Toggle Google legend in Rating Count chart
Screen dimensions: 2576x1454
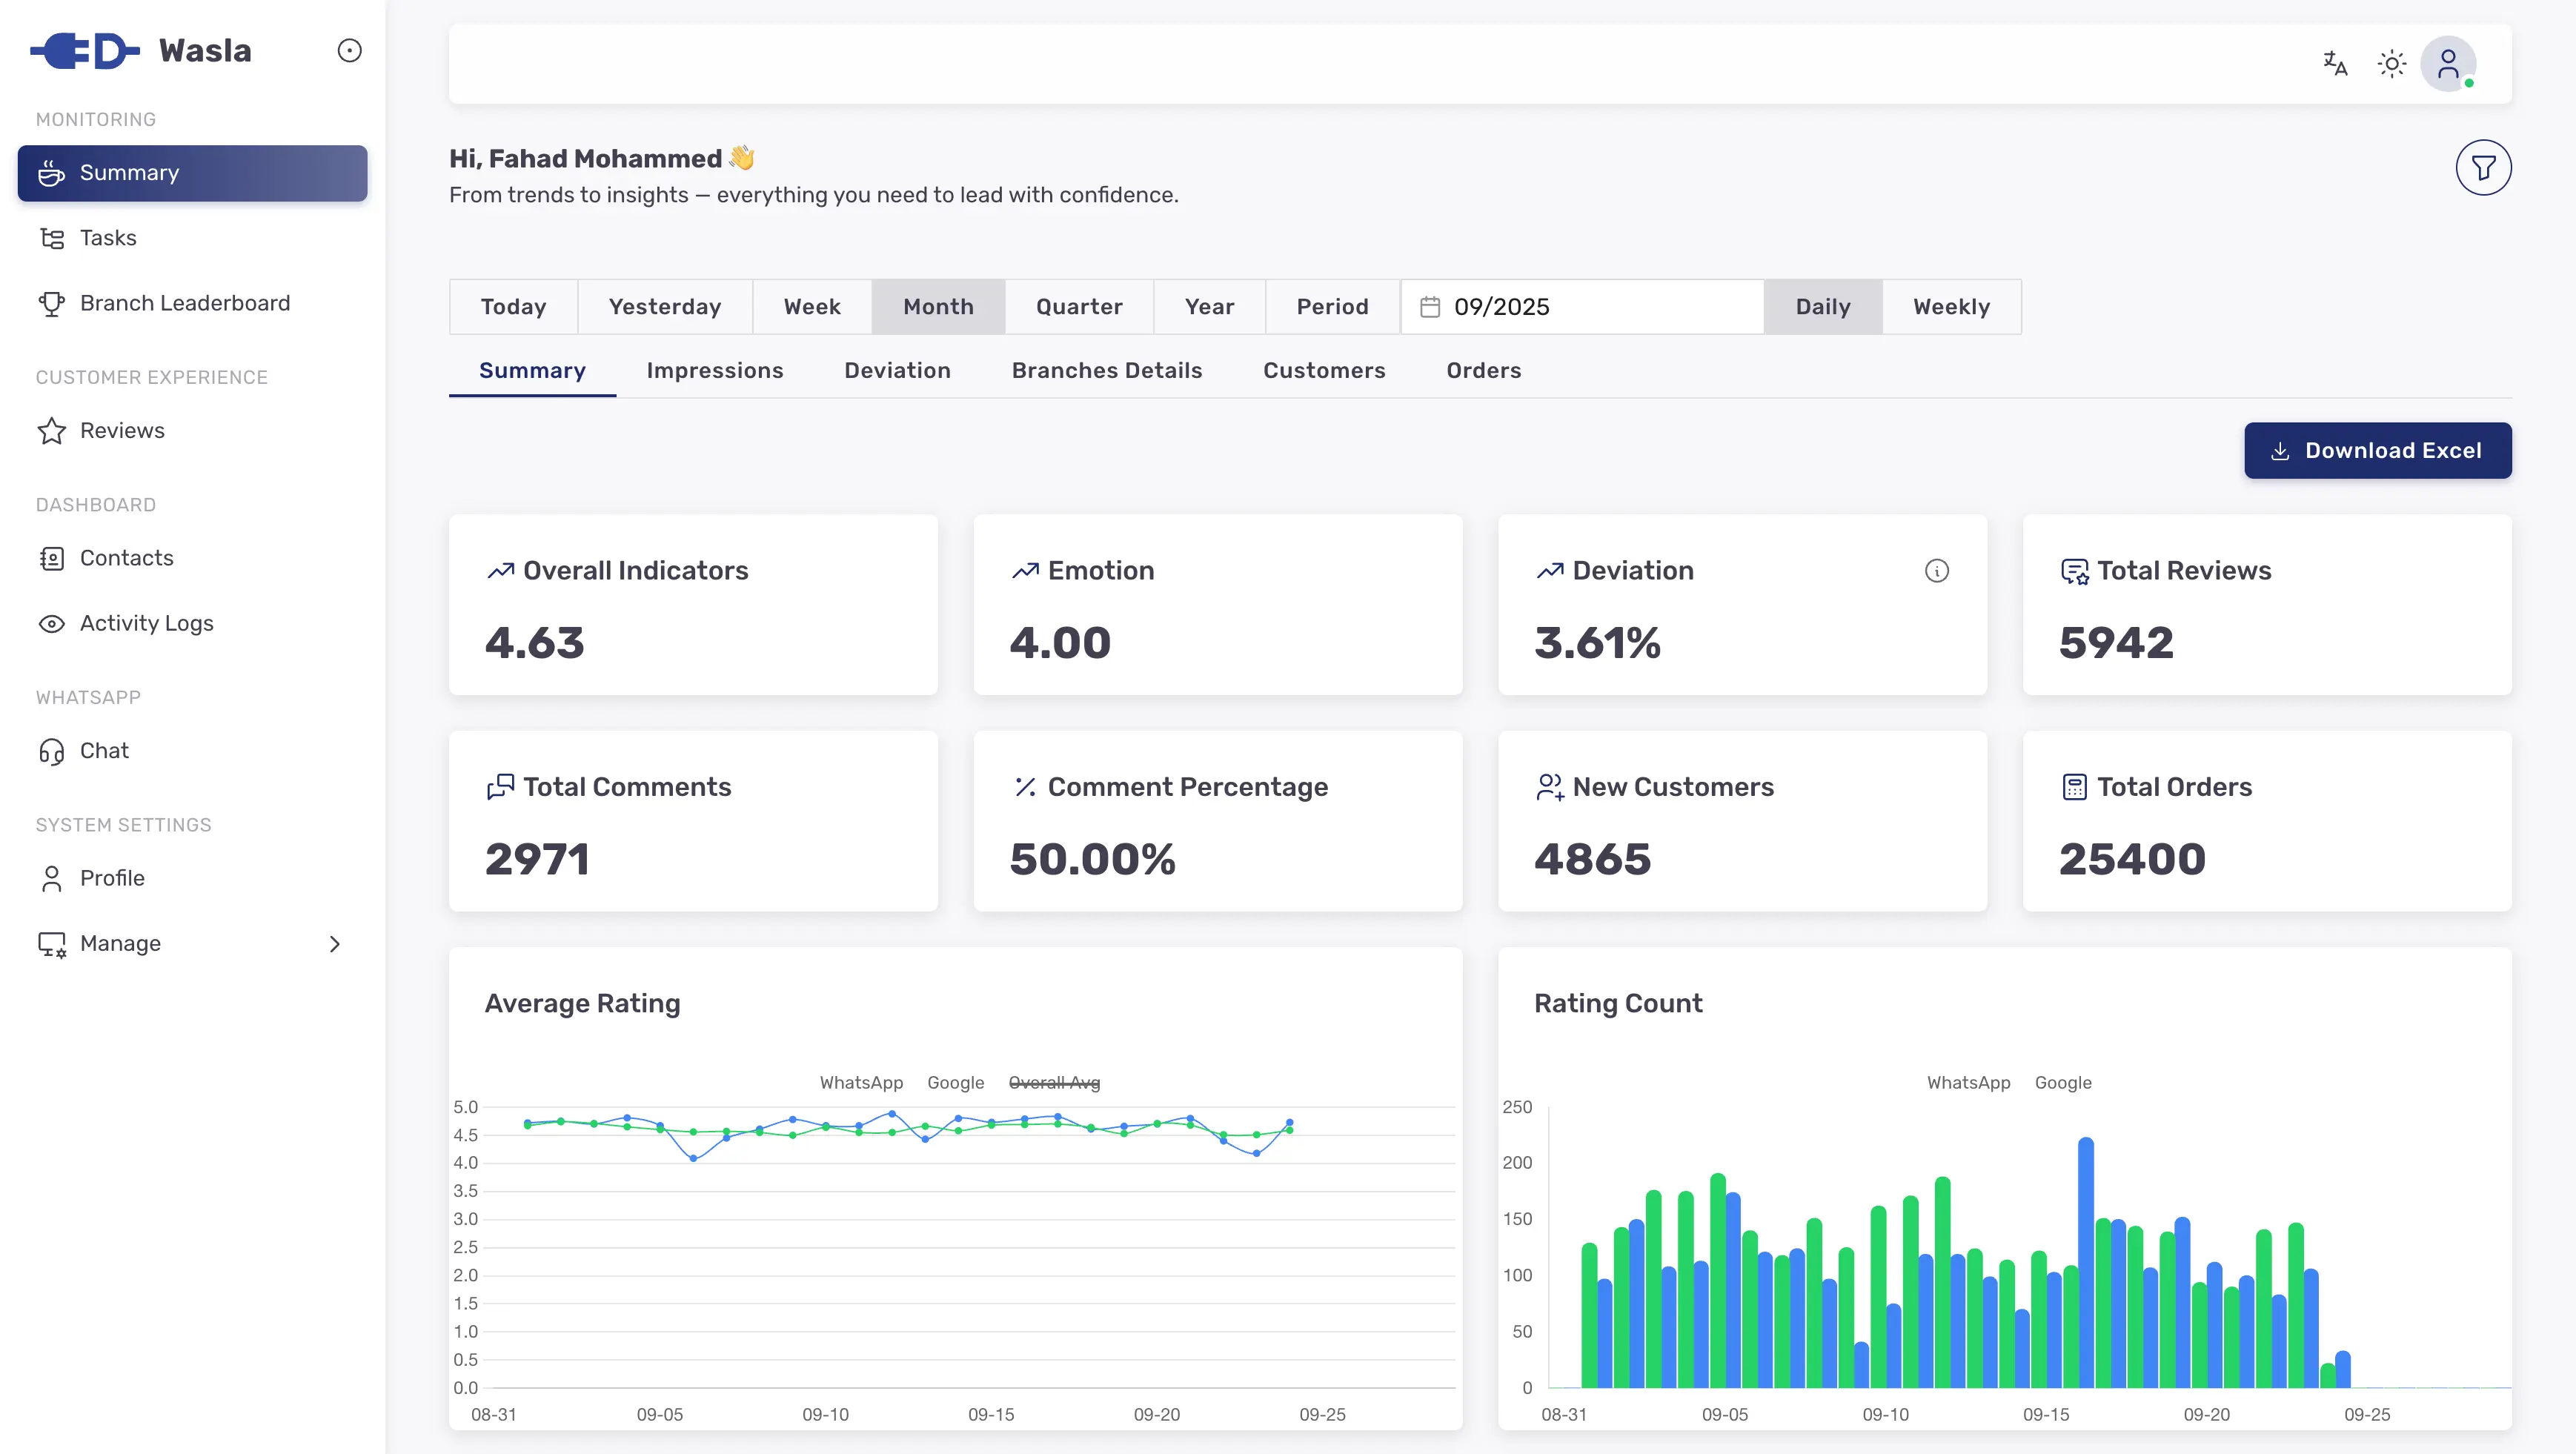2062,1083
